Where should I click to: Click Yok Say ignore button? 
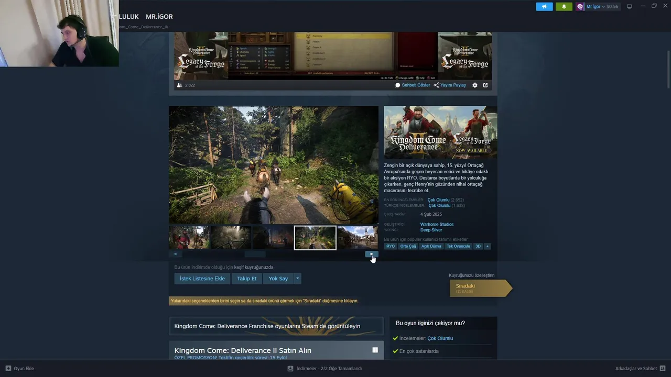coord(278,279)
